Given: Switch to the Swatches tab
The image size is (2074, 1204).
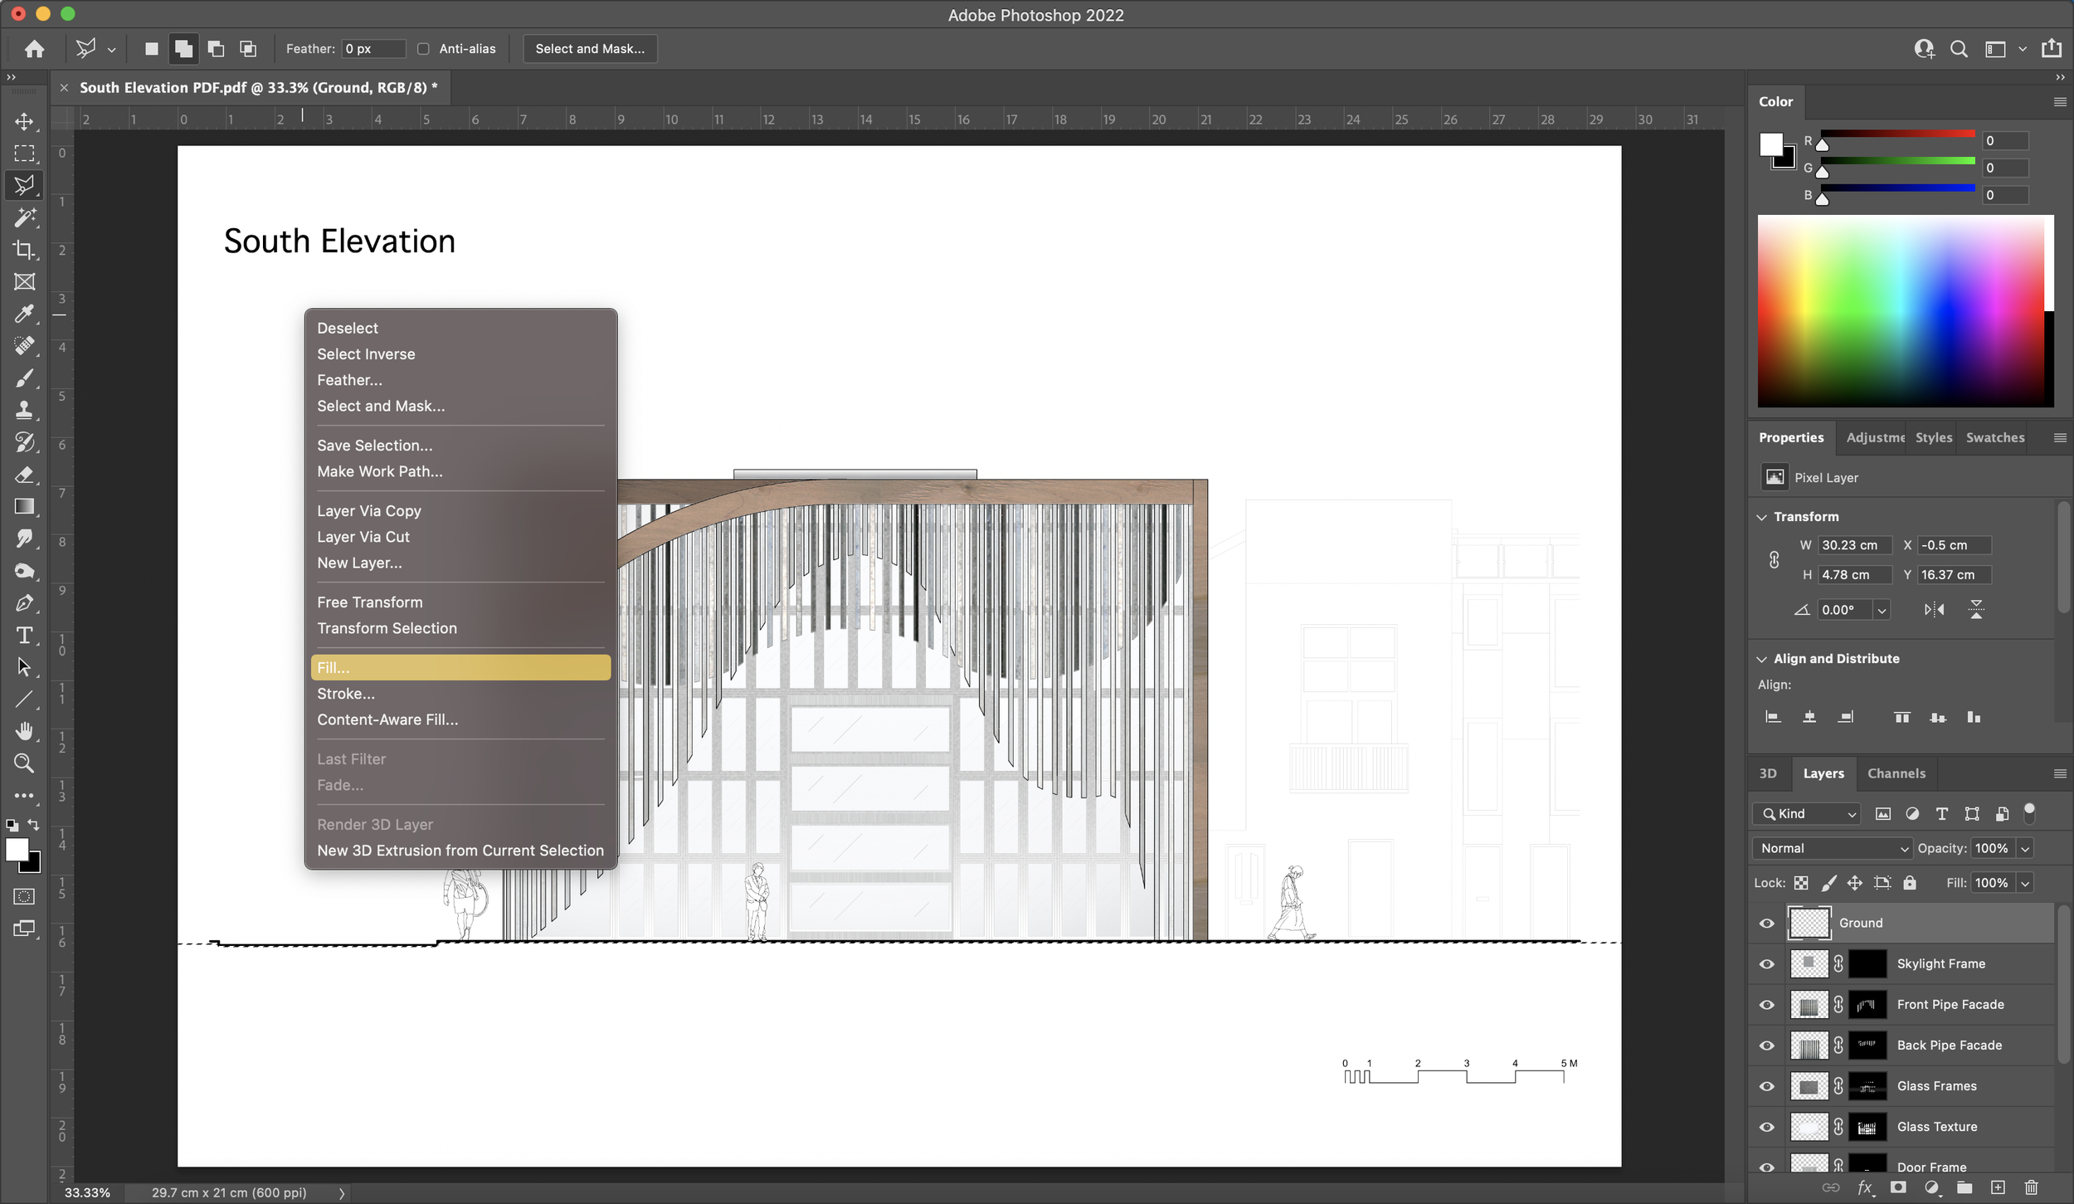Looking at the screenshot, I should [x=1995, y=437].
